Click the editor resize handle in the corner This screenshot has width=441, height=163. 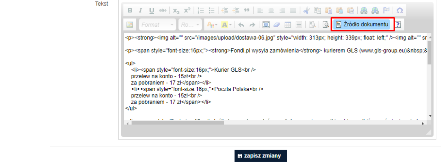click(428, 132)
